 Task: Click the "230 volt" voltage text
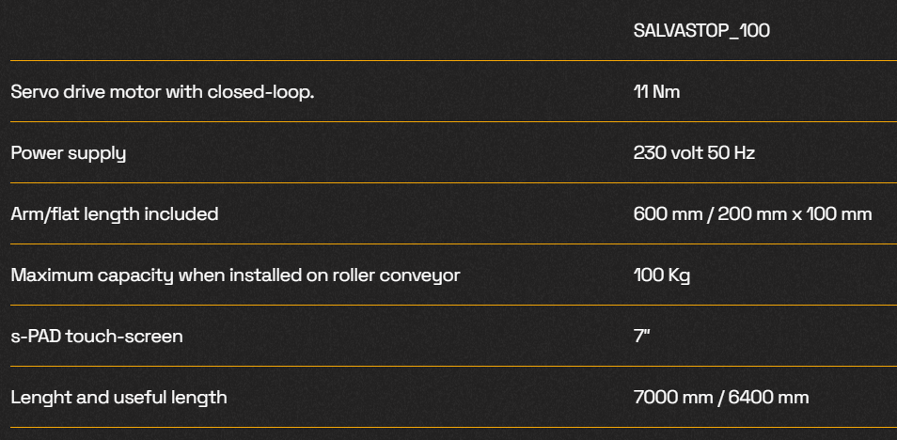tap(666, 153)
